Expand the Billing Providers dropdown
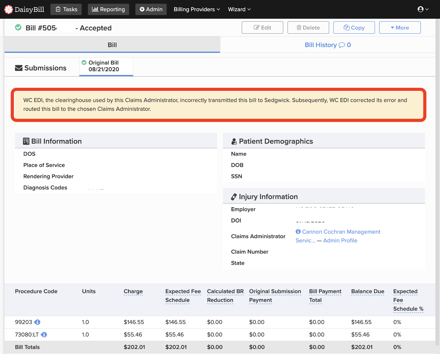The width and height of the screenshot is (440, 354). [x=197, y=9]
